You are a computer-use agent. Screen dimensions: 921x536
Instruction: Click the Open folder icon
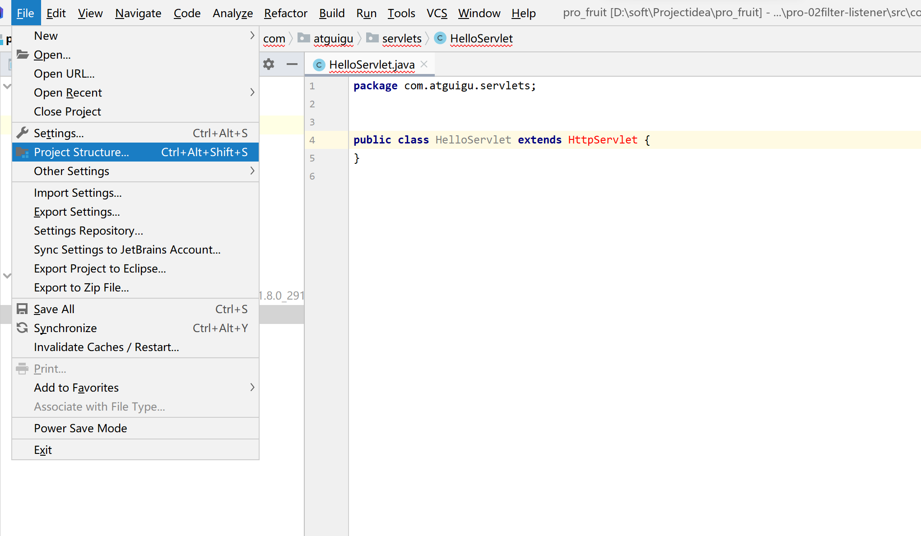coord(22,55)
